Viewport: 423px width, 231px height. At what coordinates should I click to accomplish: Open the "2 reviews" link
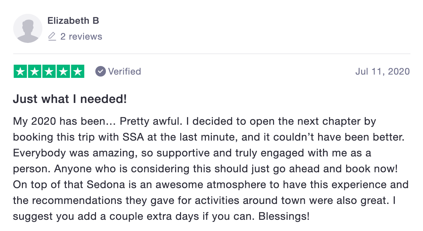(x=81, y=36)
